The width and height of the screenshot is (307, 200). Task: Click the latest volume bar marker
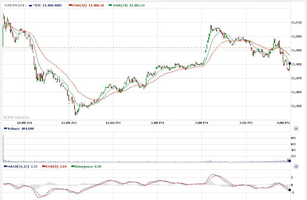coord(289,161)
